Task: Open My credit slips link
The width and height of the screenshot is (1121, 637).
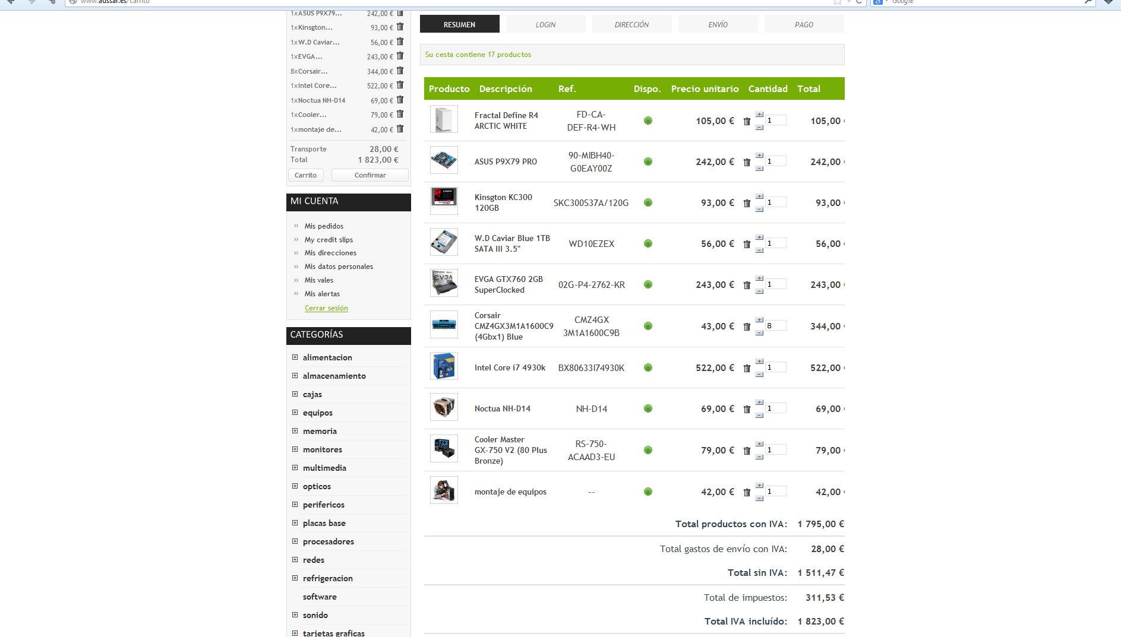Action: [329, 240]
